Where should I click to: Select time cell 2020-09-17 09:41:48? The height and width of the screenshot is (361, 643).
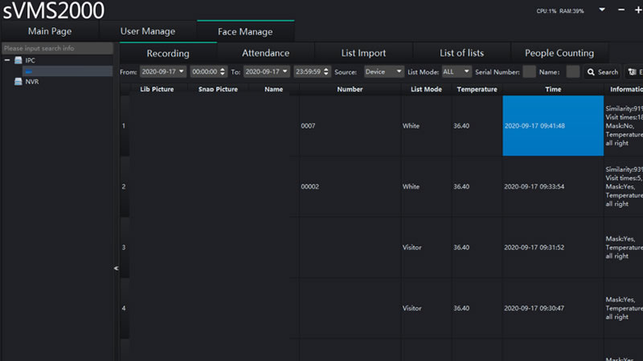click(x=553, y=126)
